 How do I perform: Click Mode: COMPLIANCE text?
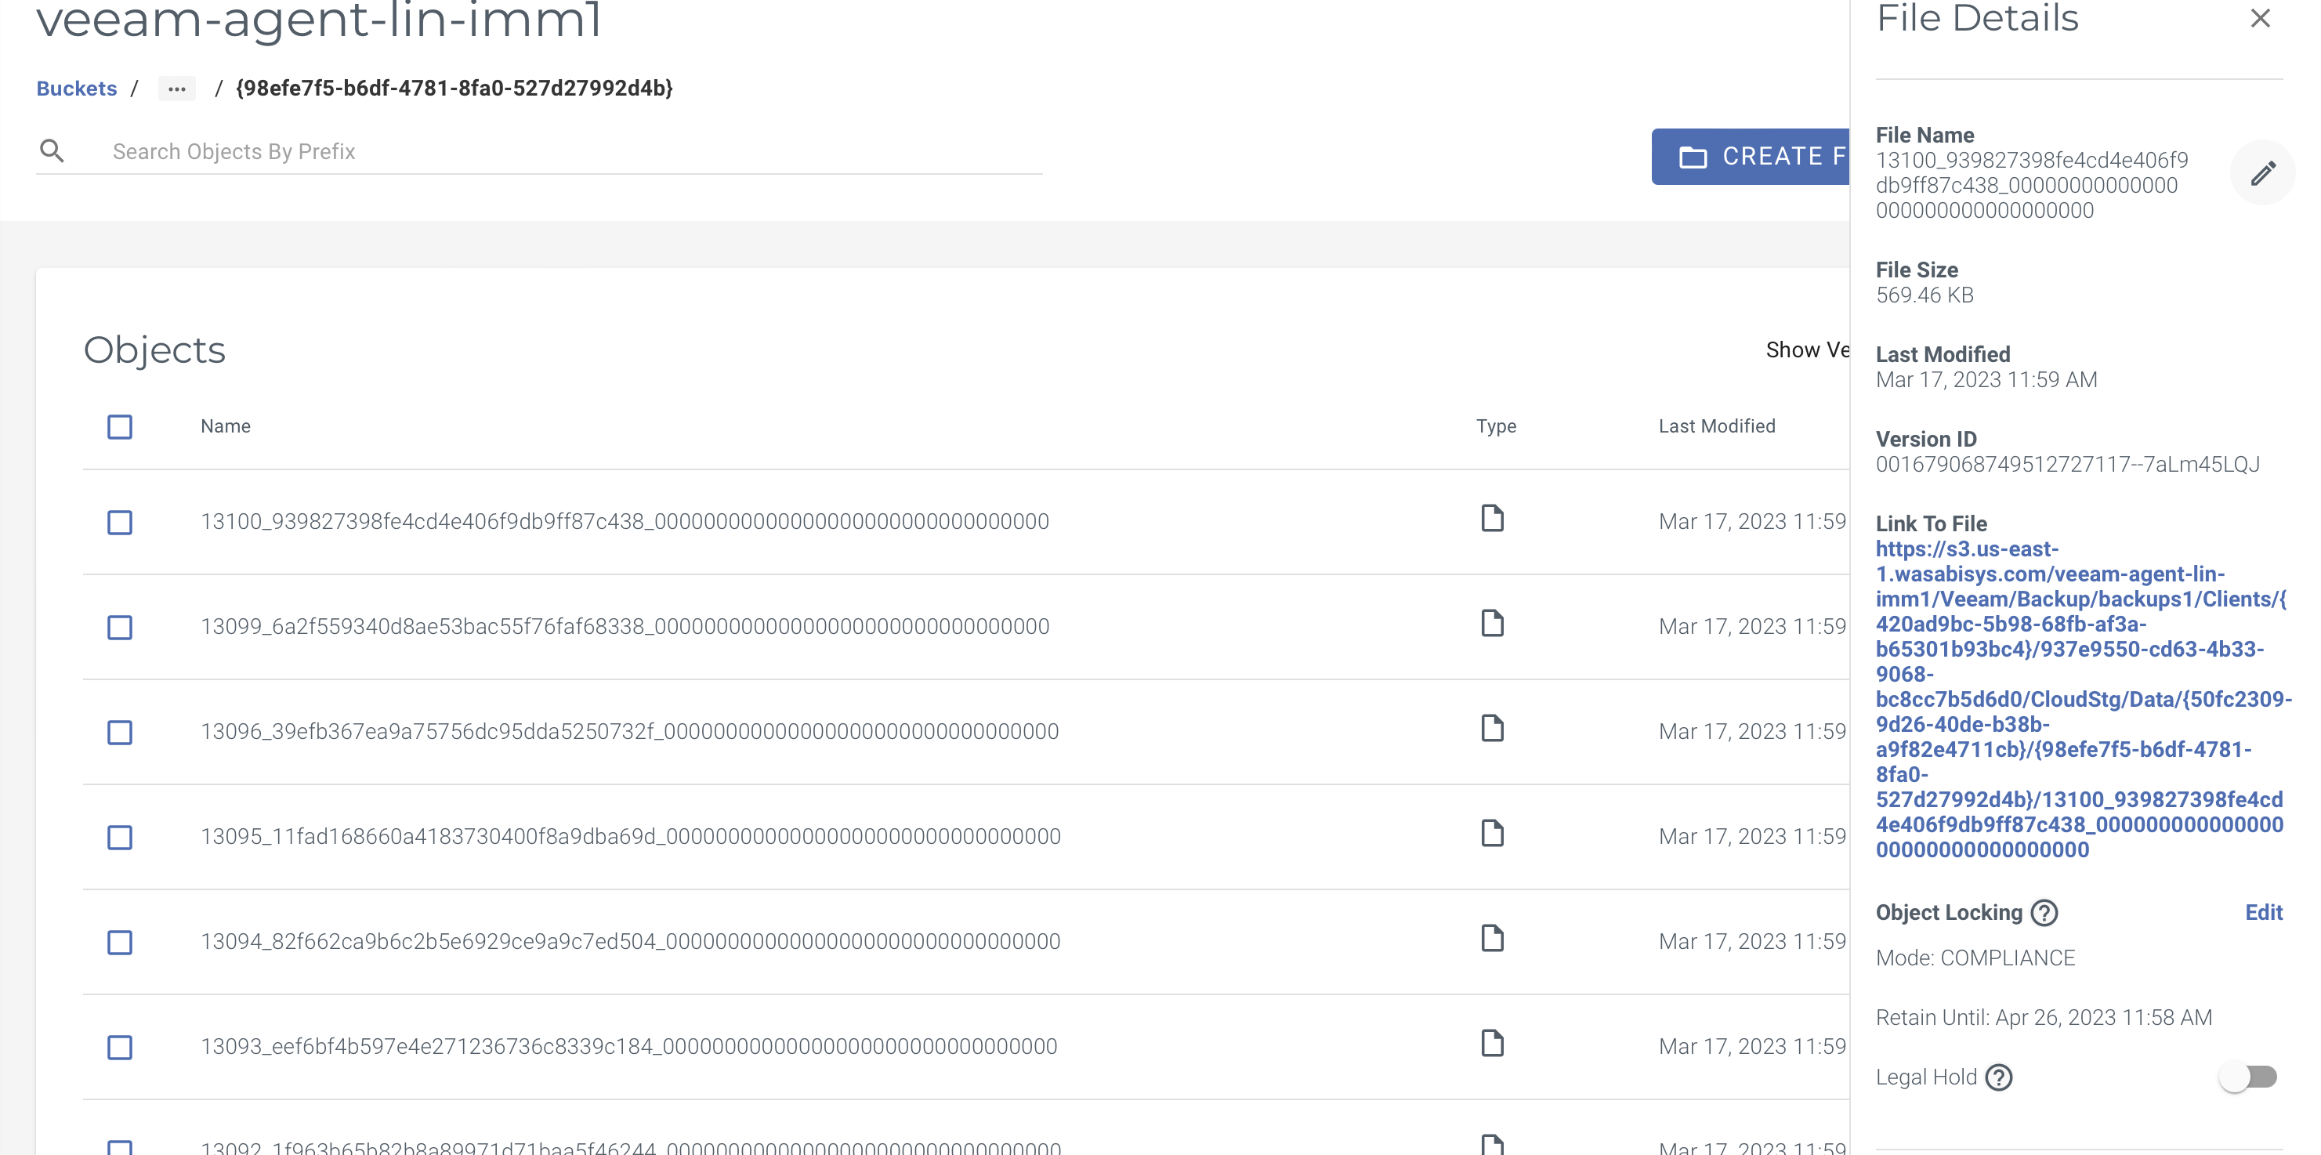coord(1975,958)
